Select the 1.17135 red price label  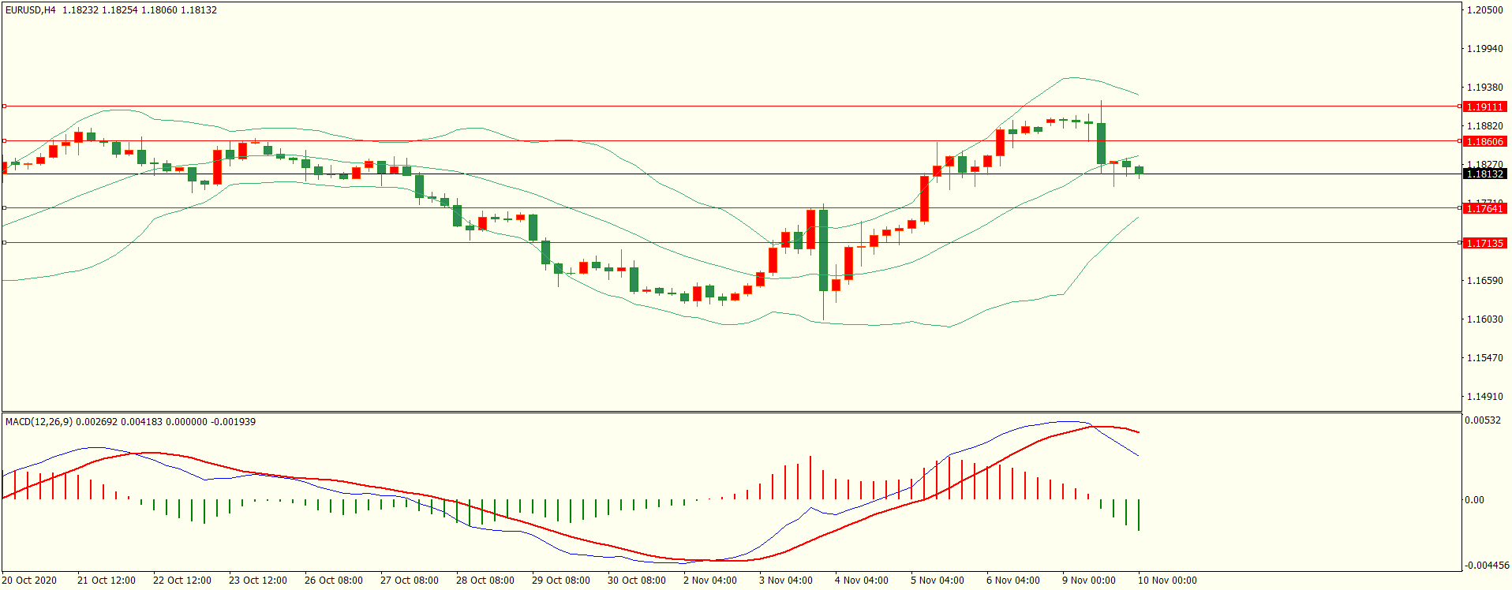(x=1484, y=243)
